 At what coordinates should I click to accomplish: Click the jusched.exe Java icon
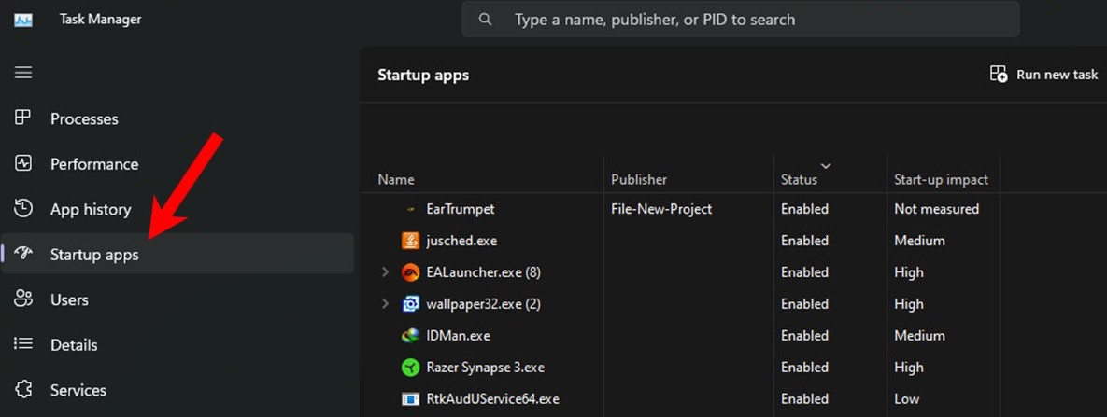coord(410,241)
